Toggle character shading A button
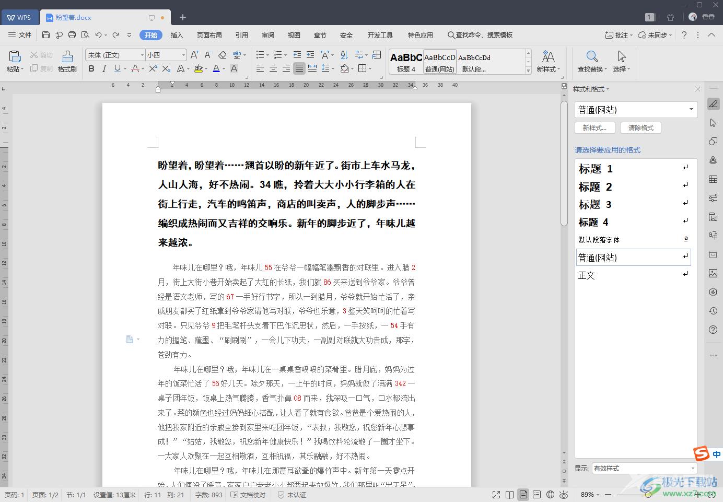The width and height of the screenshot is (723, 502). tap(234, 68)
